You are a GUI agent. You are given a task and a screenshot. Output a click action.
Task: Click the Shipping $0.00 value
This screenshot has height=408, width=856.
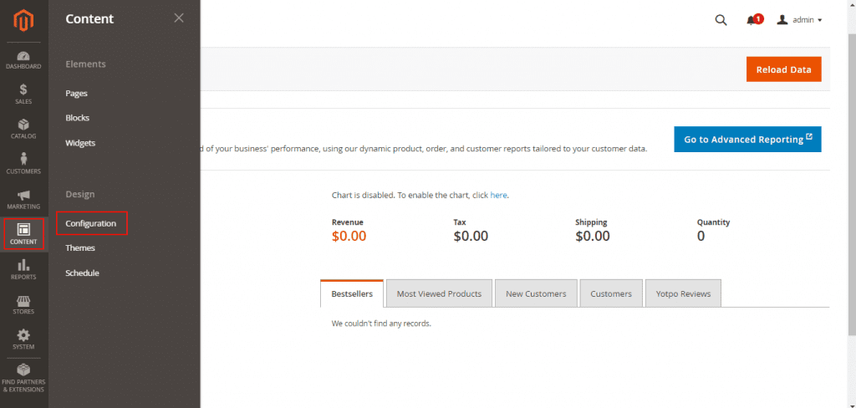[x=593, y=236]
